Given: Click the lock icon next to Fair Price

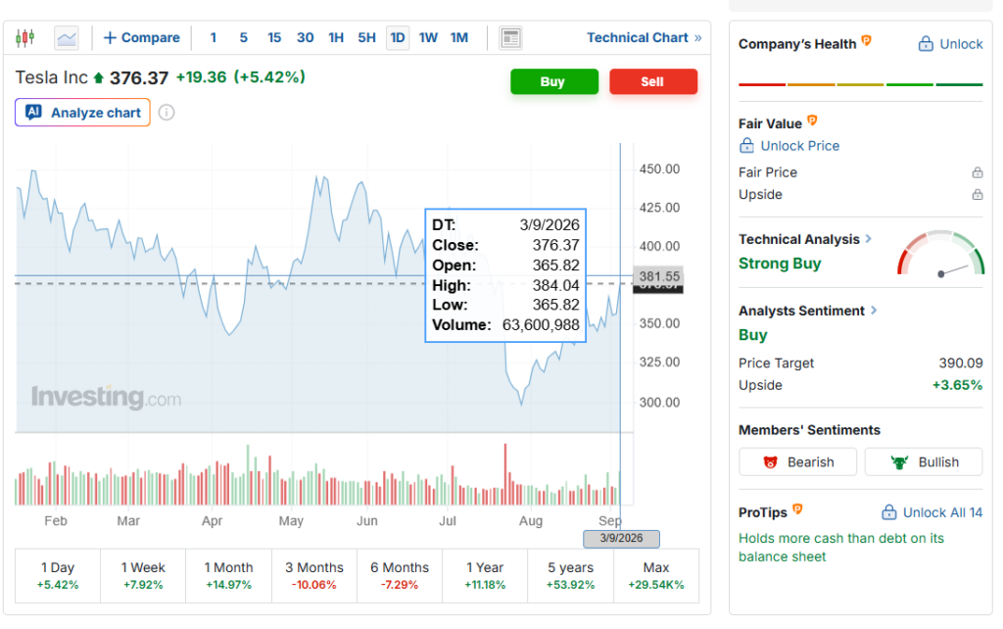Looking at the screenshot, I should tap(977, 172).
